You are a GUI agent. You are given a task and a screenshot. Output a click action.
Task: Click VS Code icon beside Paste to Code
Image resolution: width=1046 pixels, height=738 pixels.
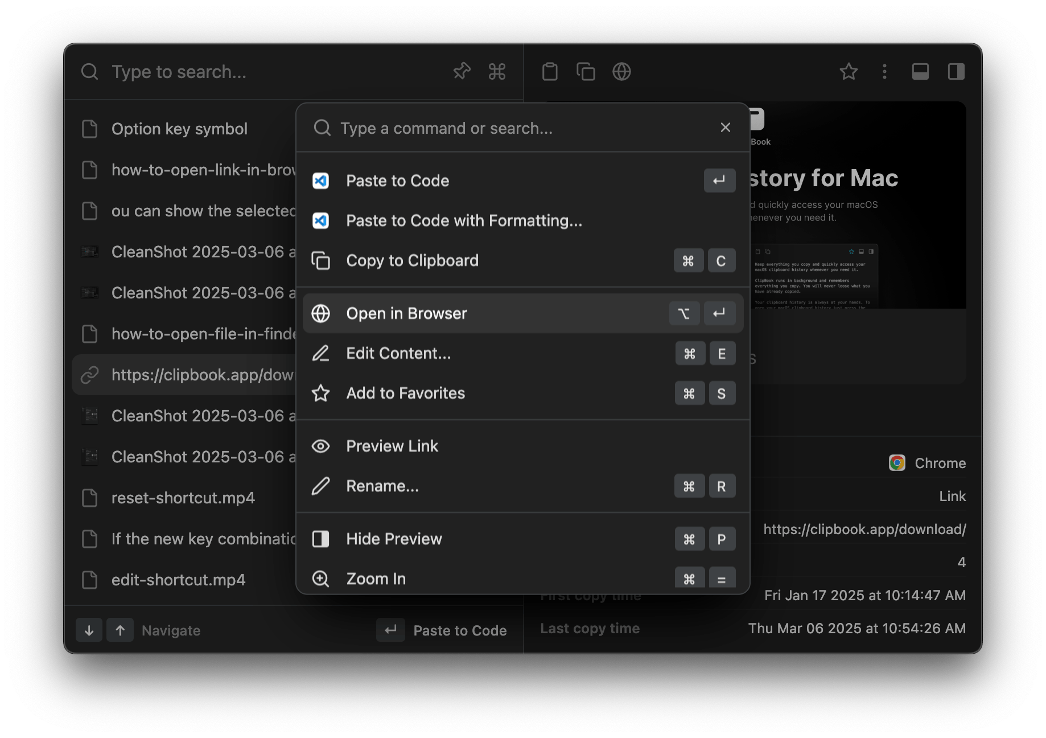point(321,181)
